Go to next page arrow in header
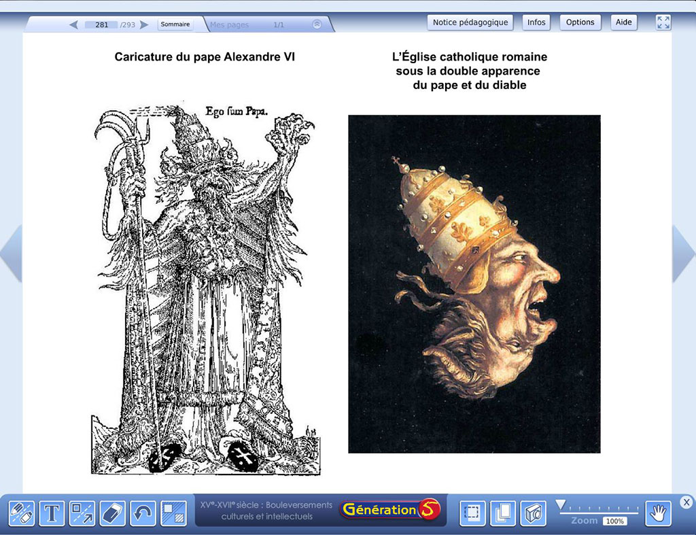696x535 pixels. point(144,24)
